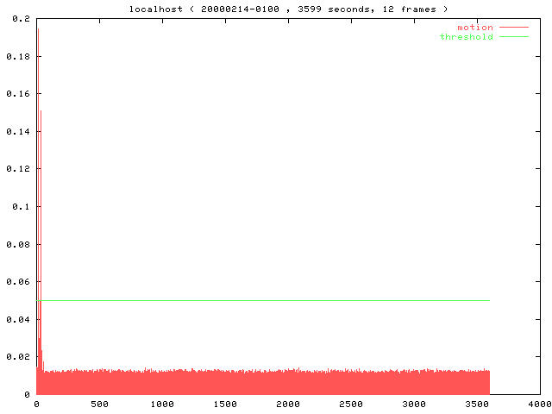552x414 pixels.
Task: Click the 0.2 y-axis label
Action: pyautogui.click(x=21, y=19)
